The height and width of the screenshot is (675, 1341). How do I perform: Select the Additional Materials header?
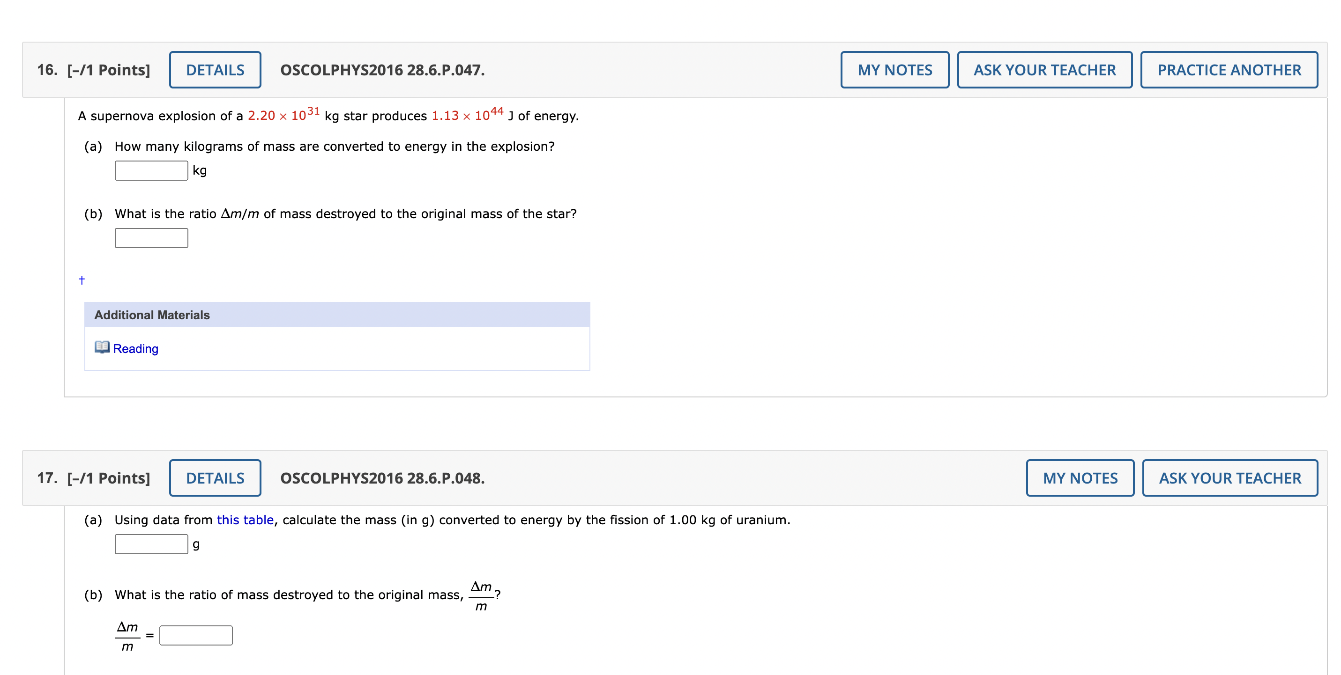pyautogui.click(x=152, y=314)
